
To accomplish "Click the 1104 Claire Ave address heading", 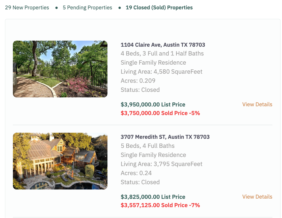I will pos(163,45).
